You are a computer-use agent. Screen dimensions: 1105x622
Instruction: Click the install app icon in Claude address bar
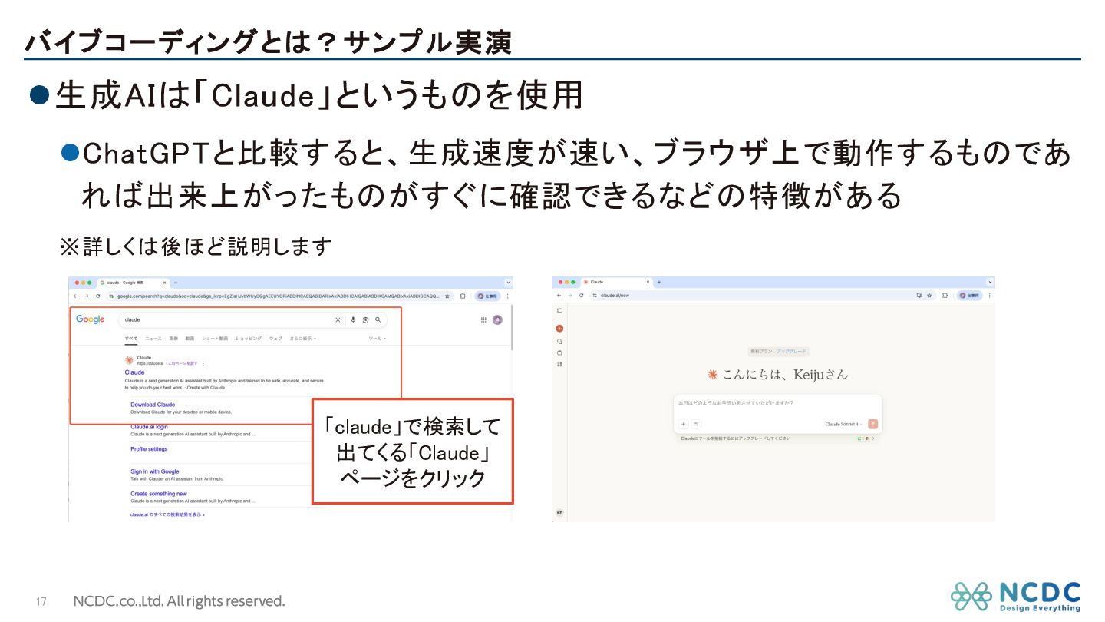[919, 295]
